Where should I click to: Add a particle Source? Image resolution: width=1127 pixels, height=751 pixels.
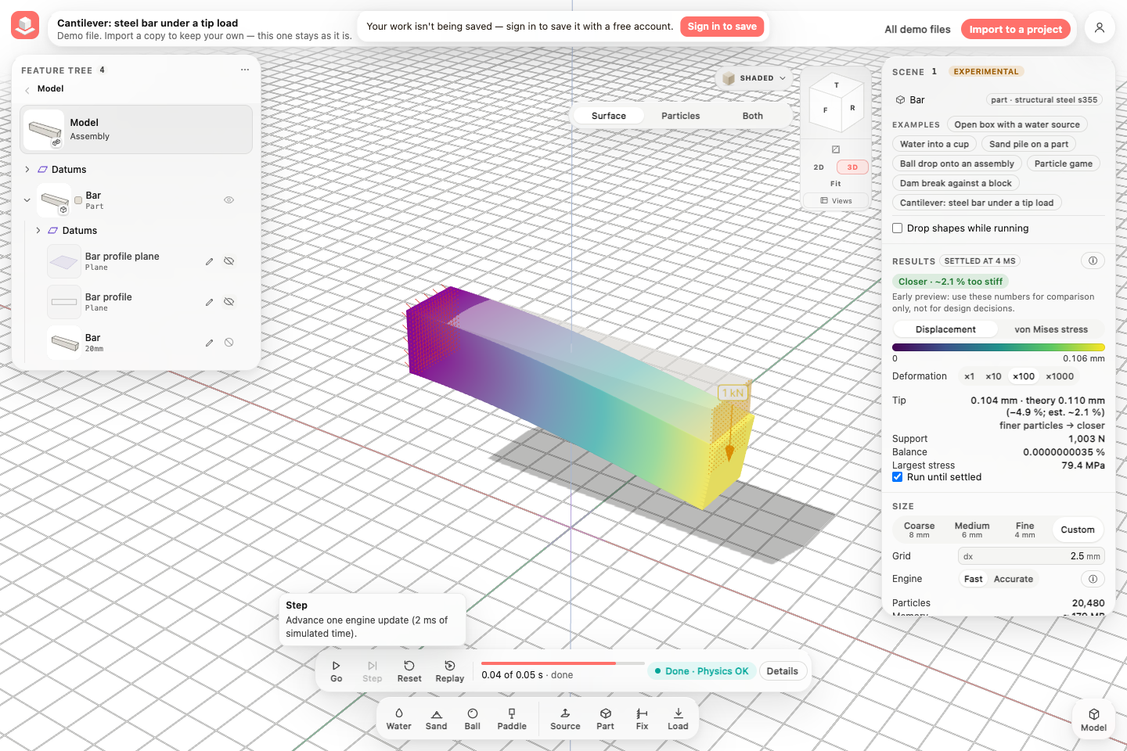(565, 719)
